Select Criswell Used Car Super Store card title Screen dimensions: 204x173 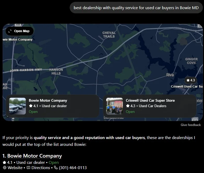click(x=150, y=100)
